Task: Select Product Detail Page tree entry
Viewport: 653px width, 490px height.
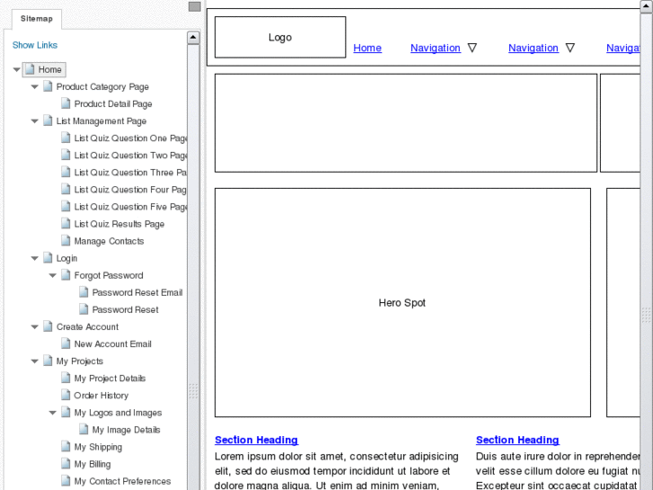Action: pyautogui.click(x=113, y=103)
